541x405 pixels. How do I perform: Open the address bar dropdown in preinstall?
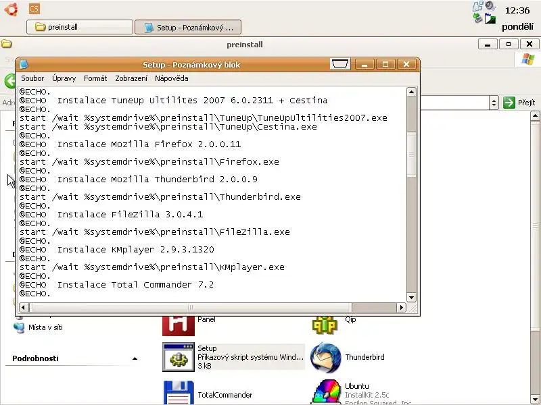click(494, 103)
